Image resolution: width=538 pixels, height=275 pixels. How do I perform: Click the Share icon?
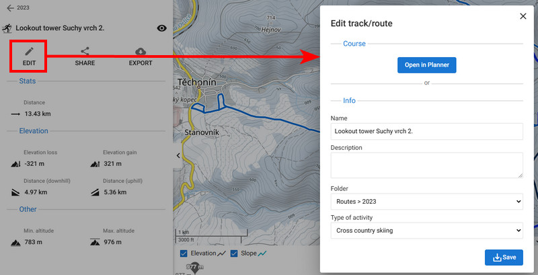click(x=85, y=52)
